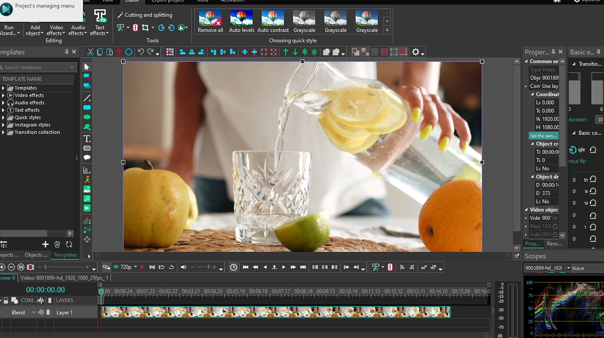Open the Audio effects dropdown
The width and height of the screenshot is (604, 338).
click(x=78, y=30)
